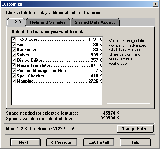Click the 418 K size value

(97, 76)
